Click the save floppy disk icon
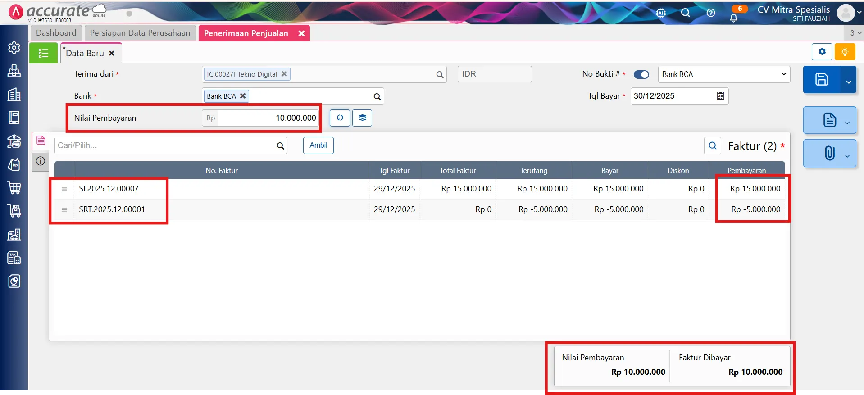Viewport: 864px width, 395px height. click(822, 80)
